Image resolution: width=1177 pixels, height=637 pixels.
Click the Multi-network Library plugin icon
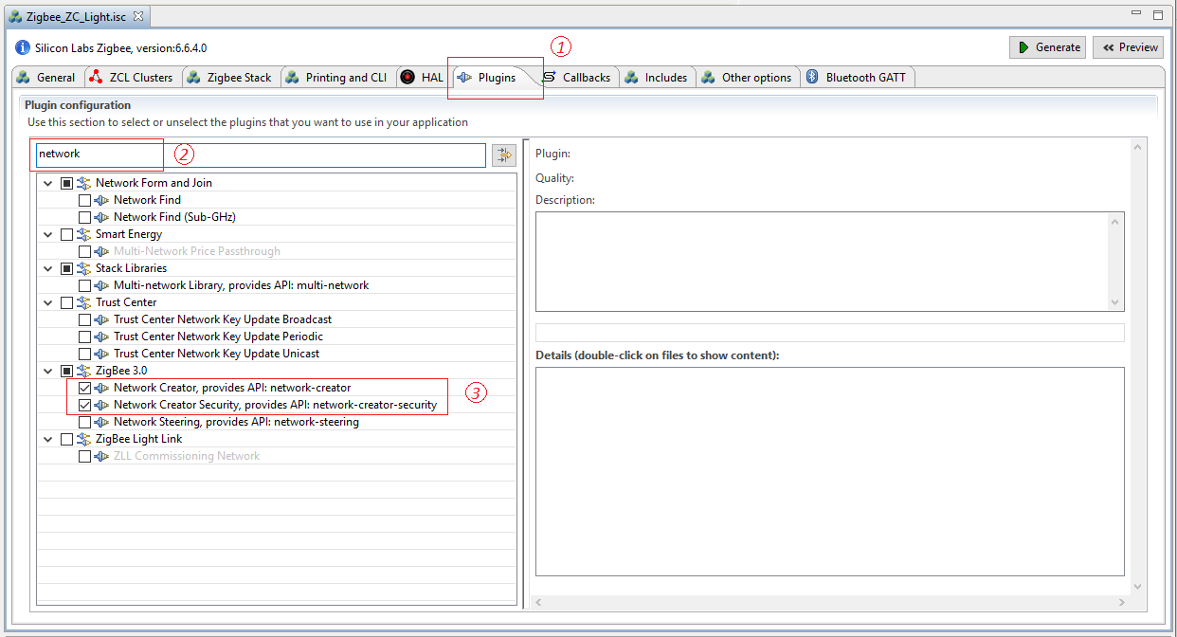point(101,285)
